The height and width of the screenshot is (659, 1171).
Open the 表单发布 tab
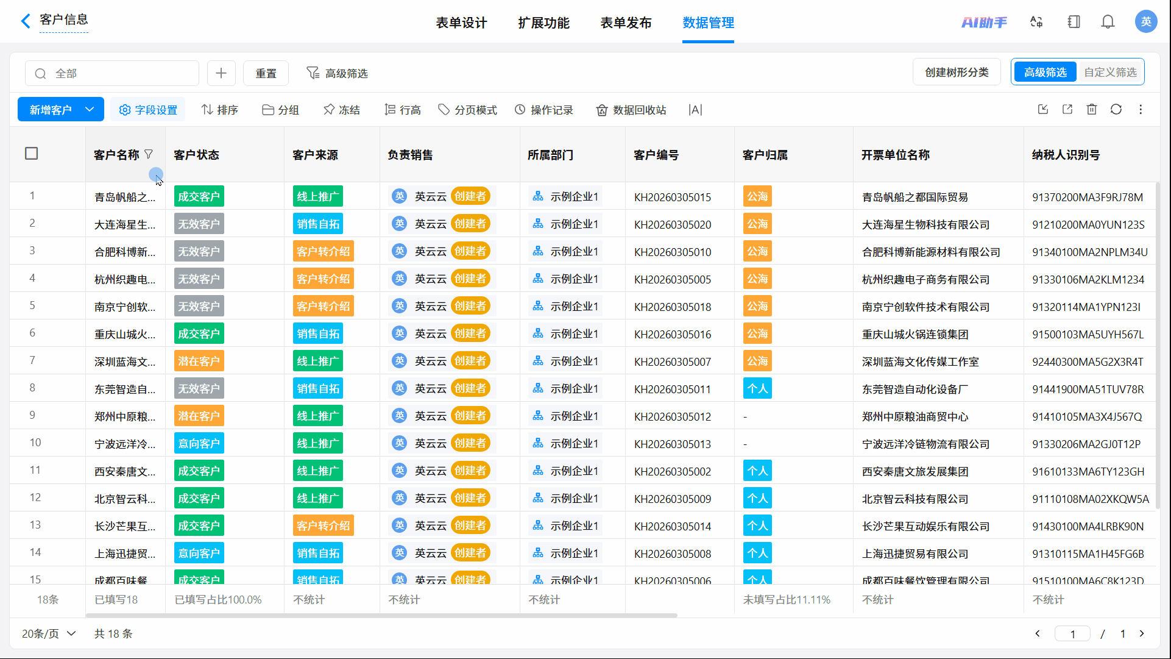tap(626, 23)
